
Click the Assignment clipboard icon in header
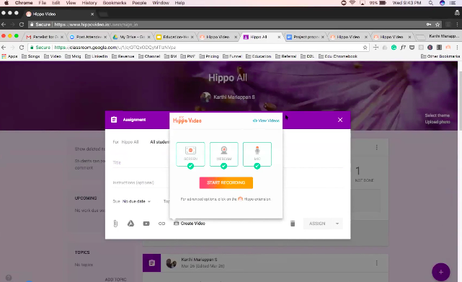(x=114, y=120)
